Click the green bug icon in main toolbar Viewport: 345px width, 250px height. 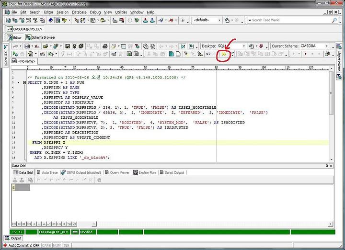[137, 21]
